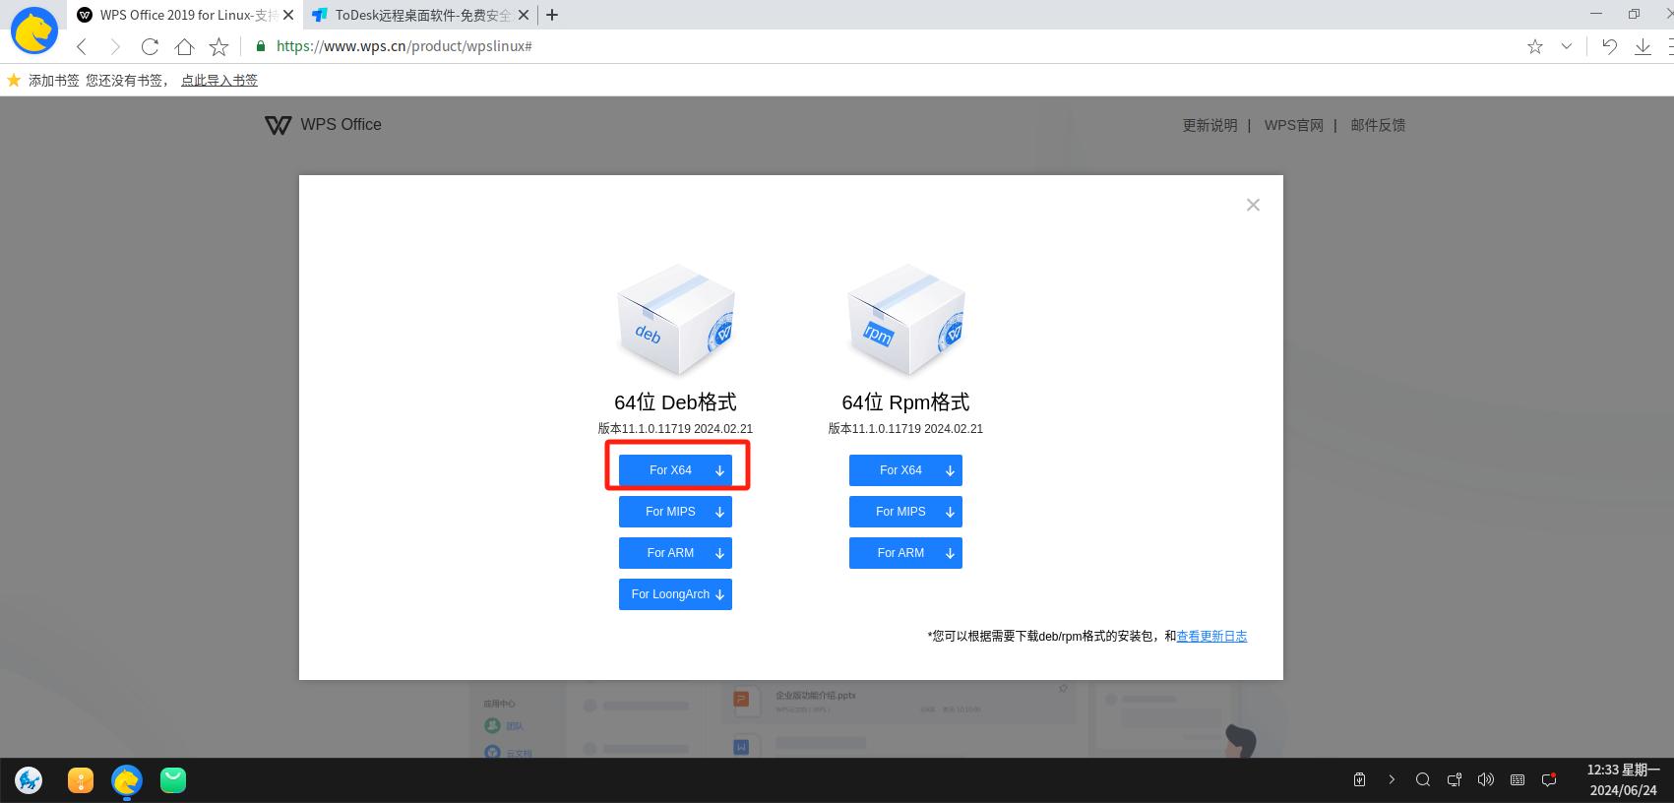1674x803 pixels.
Task: Reload the page with refresh icon
Action: (x=150, y=46)
